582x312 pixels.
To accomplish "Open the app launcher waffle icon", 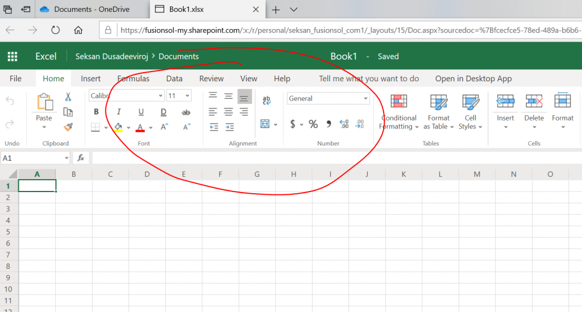I will click(12, 56).
